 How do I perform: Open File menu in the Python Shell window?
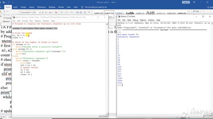[119, 20]
